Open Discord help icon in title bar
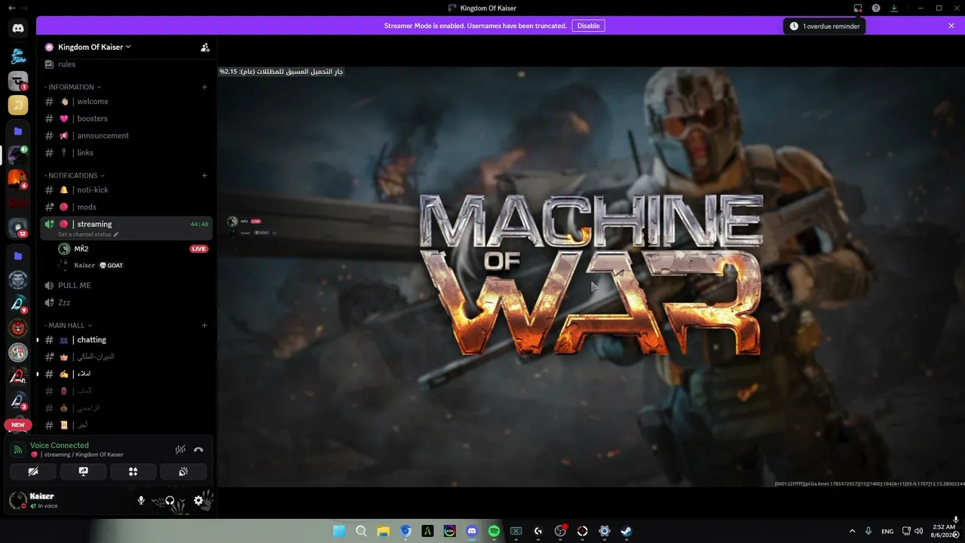The image size is (965, 543). point(876,8)
